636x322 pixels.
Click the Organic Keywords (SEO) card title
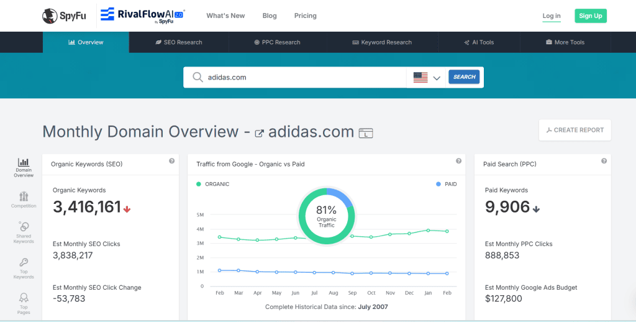[x=86, y=164]
